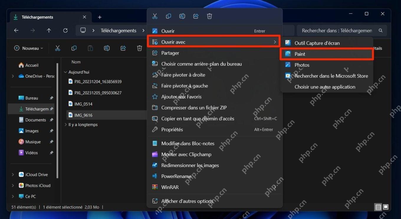Click the Share icon in context menu top row
Image resolution: width=401 pixels, height=219 pixels.
(x=196, y=16)
